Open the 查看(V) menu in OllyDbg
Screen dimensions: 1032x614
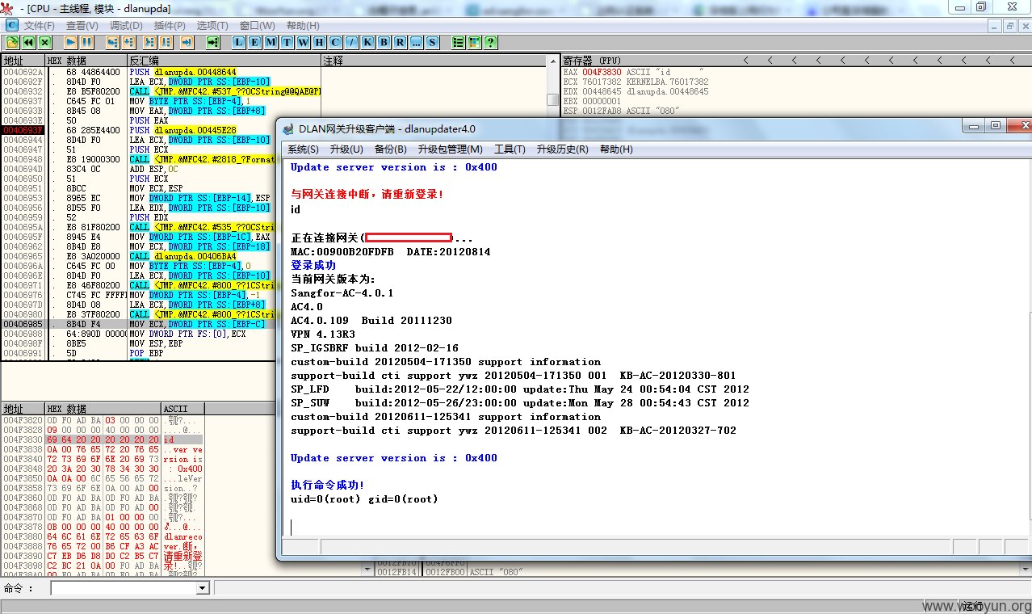[x=82, y=26]
